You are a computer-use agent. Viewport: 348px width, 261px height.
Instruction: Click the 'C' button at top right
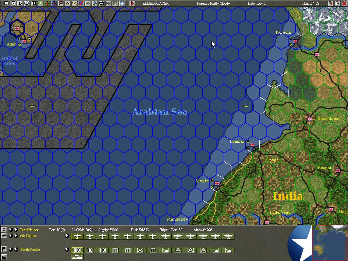pos(337,3)
